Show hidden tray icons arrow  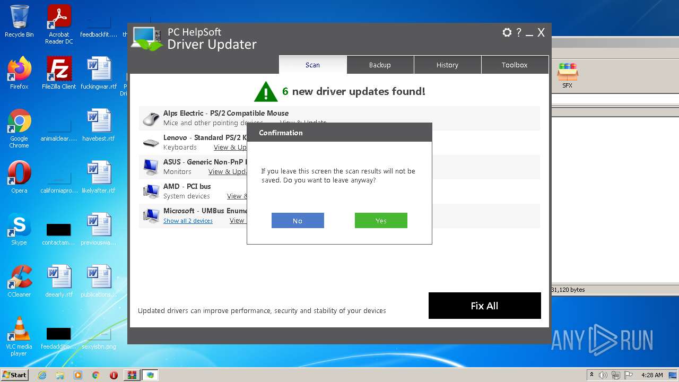click(592, 375)
